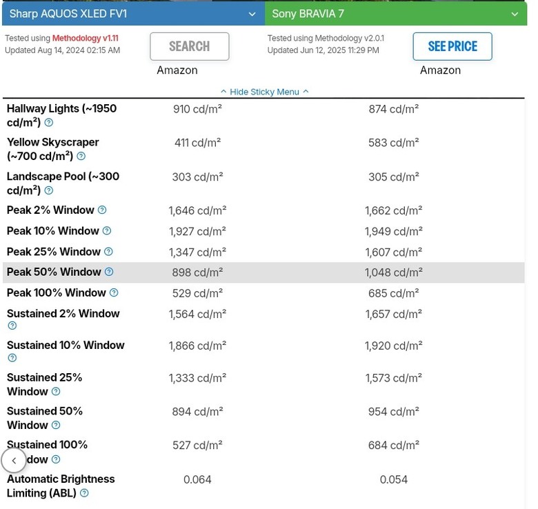Open help icon for Sustained 50% Window
Screen dimensions: 538x509
56,426
